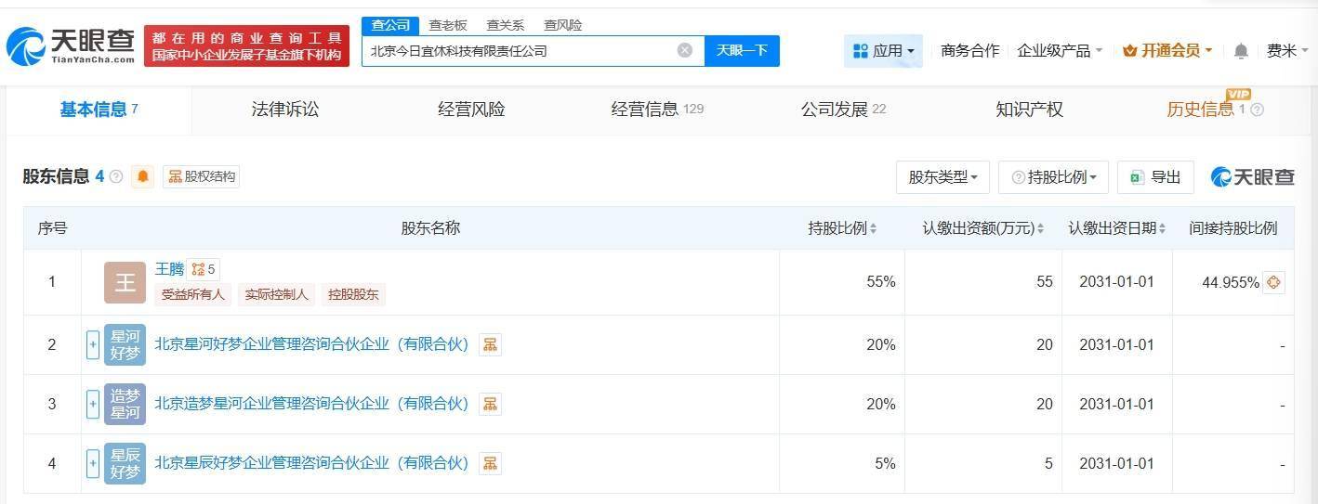Click help icon beside 股东信息 count
Viewport: 1318px width, 504px height.
pyautogui.click(x=116, y=176)
